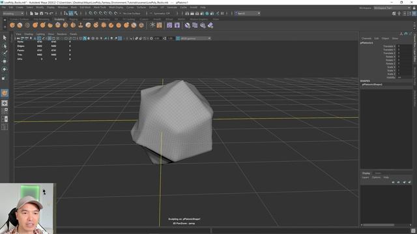Open the shelf tab menu icon at shelf left
417x234 pixels.
5,20
